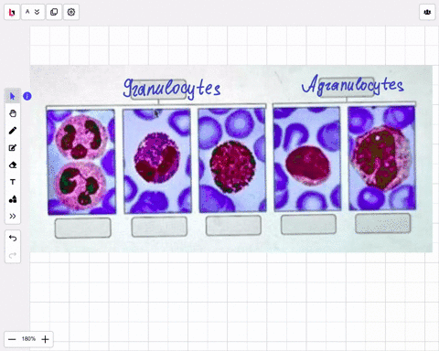The image size is (439, 351).
Task: Select the hand pan tool
Action: point(13,113)
